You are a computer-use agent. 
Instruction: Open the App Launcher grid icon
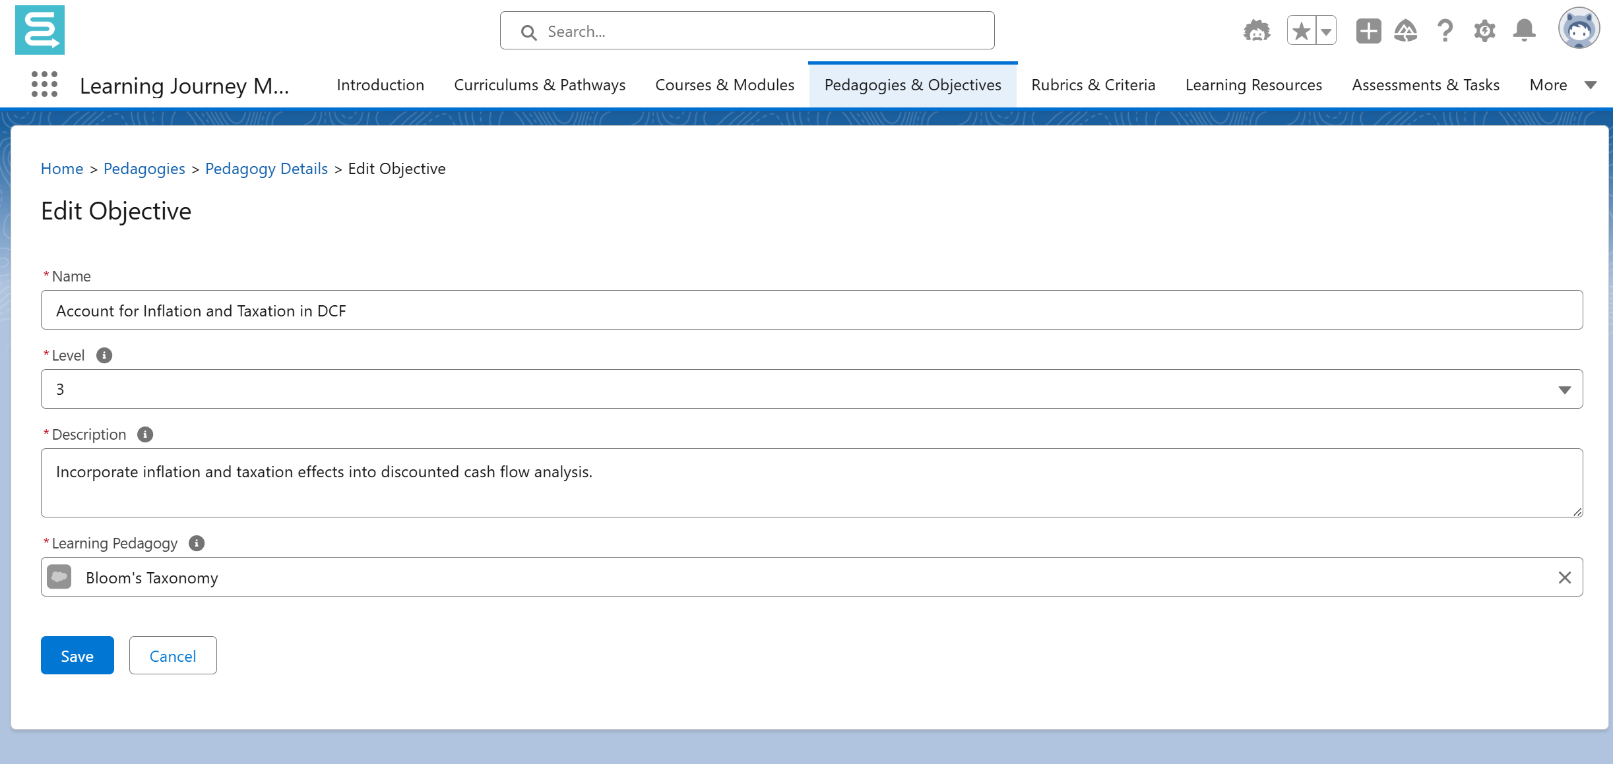[x=44, y=84]
